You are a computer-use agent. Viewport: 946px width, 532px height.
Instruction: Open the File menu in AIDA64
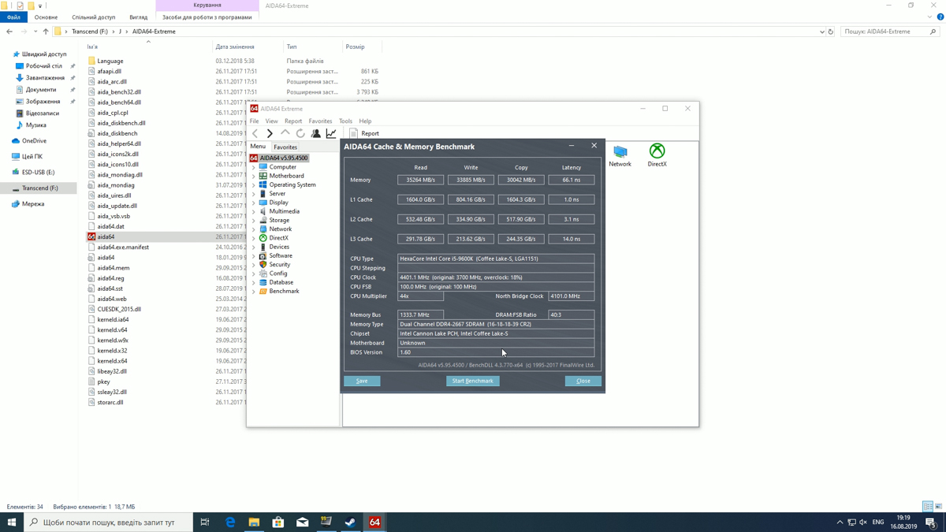pyautogui.click(x=254, y=121)
